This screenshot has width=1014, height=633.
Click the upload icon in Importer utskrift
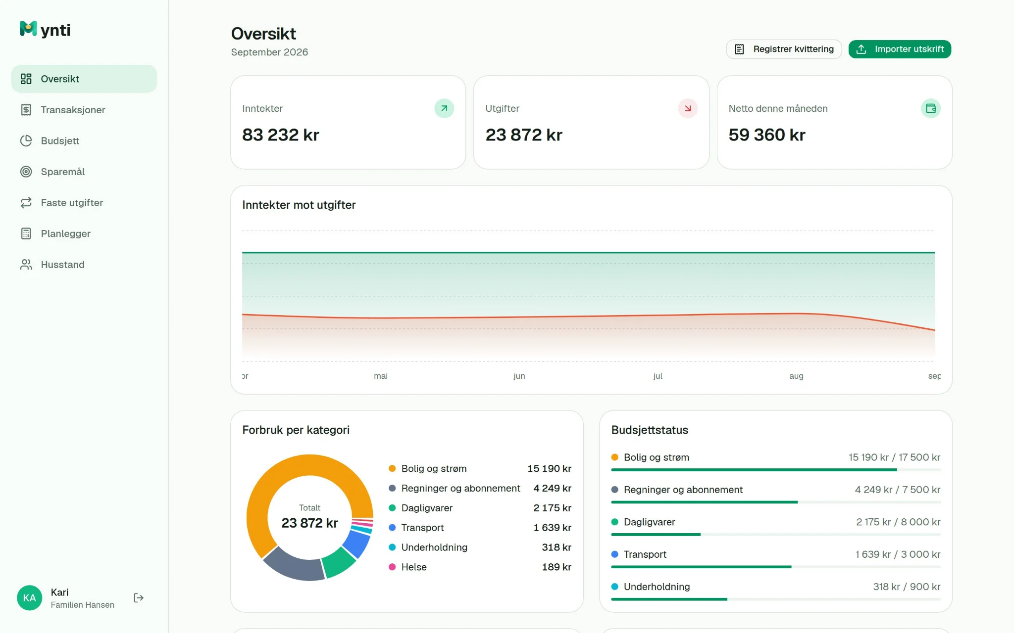click(861, 49)
